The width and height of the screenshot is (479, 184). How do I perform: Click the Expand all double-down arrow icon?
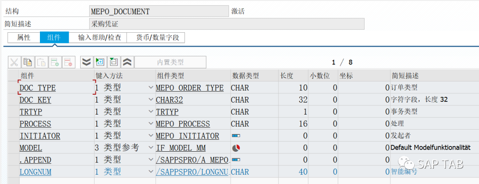click(87, 62)
